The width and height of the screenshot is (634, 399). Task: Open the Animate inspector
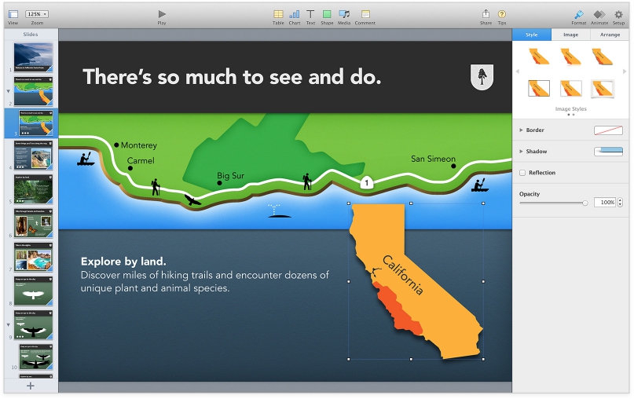(x=599, y=14)
